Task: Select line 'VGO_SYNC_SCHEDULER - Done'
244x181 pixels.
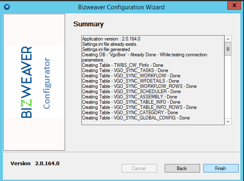Action: (131, 92)
